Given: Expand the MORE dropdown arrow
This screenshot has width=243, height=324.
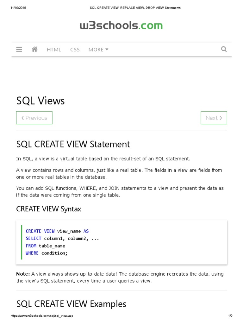Looking at the screenshot, I should coord(107,49).
